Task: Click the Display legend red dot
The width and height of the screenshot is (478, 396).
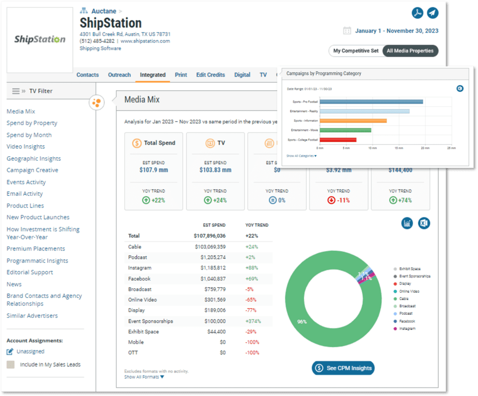Action: click(395, 284)
